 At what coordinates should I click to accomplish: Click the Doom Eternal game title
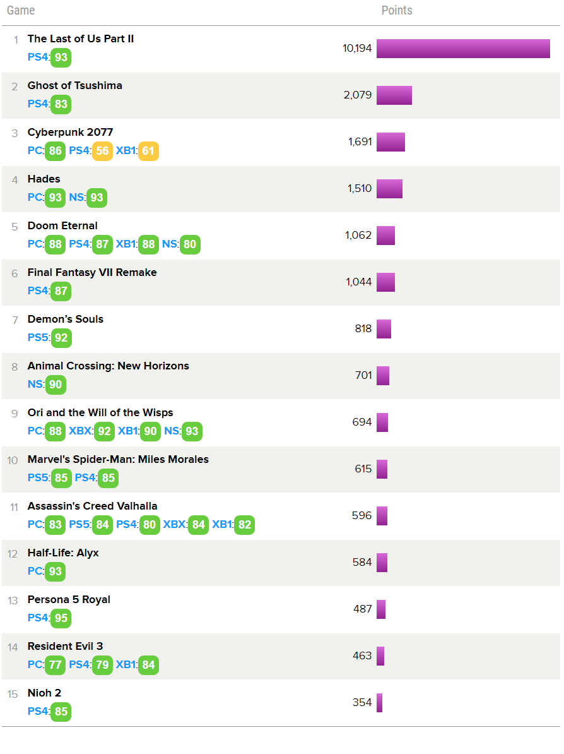pyautogui.click(x=62, y=225)
